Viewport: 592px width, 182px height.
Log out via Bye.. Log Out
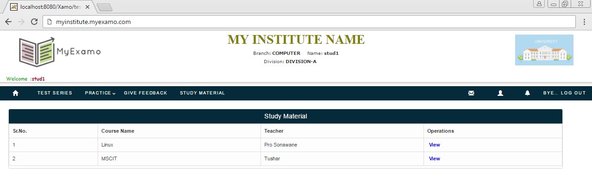coord(564,93)
